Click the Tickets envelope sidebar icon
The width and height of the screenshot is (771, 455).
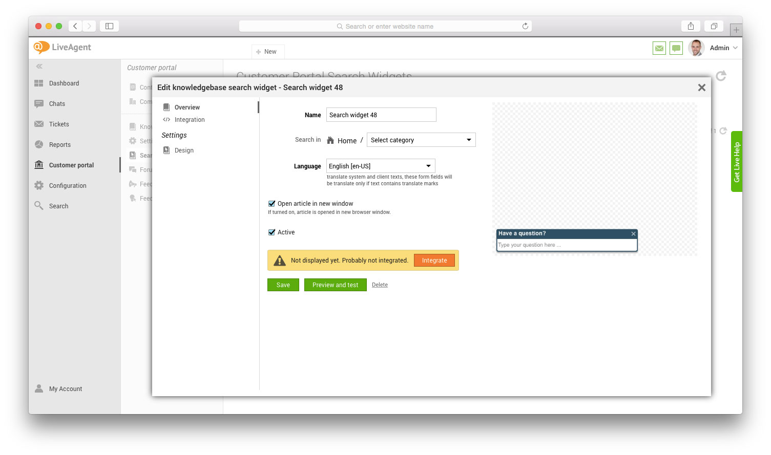[x=39, y=124]
